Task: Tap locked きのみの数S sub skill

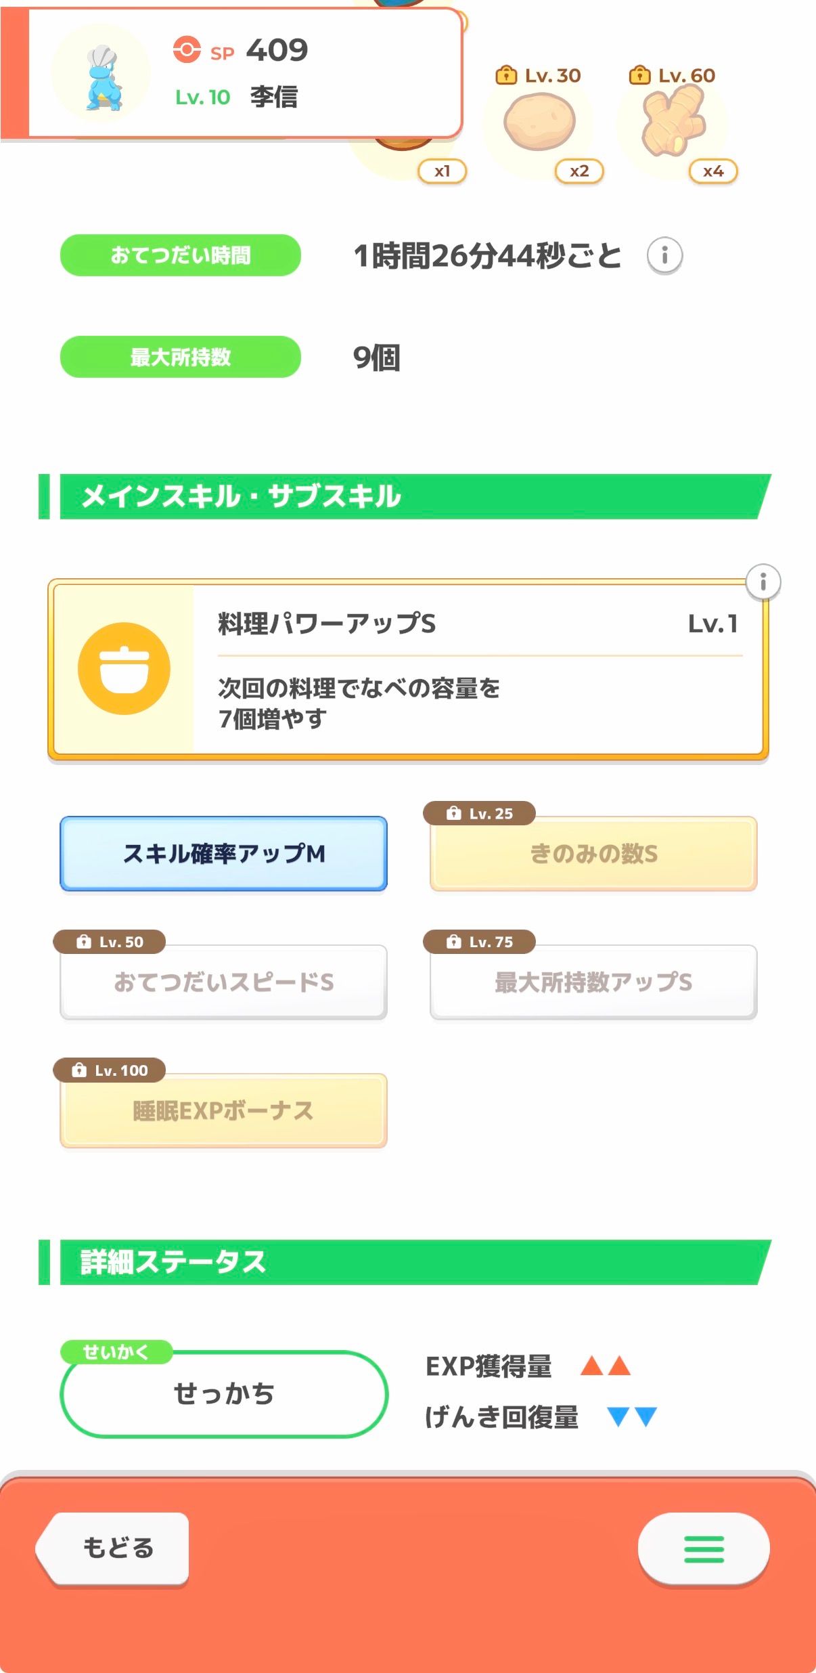Action: point(593,854)
